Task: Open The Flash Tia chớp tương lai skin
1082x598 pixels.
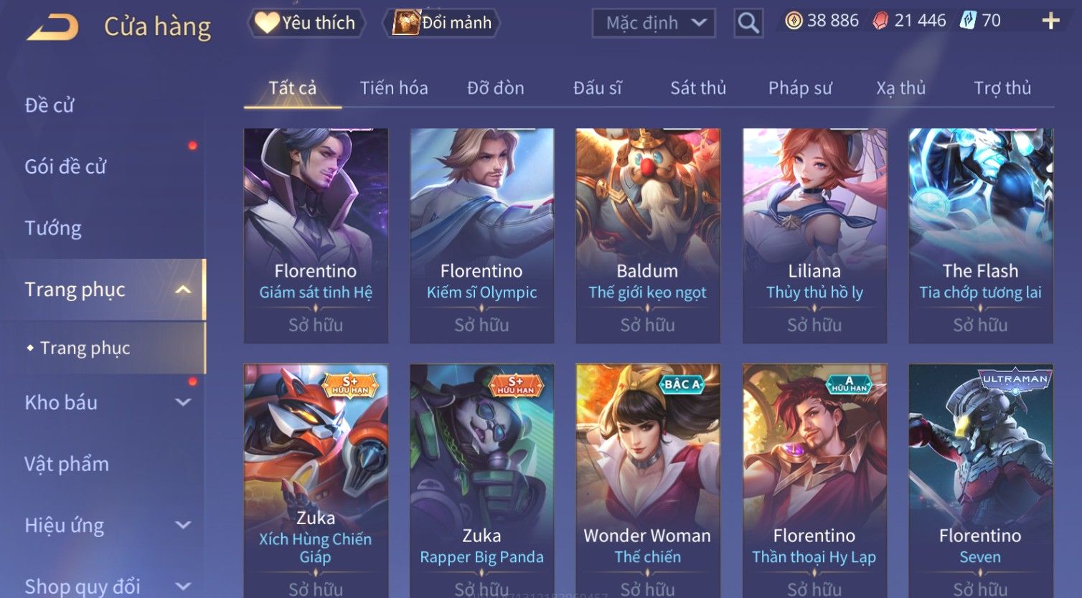Action: (981, 236)
